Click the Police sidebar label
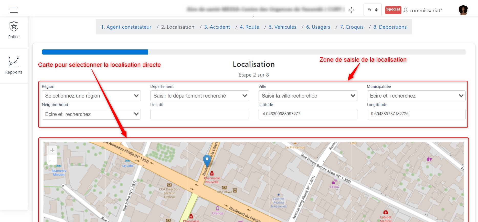478x222 pixels. 14,37
